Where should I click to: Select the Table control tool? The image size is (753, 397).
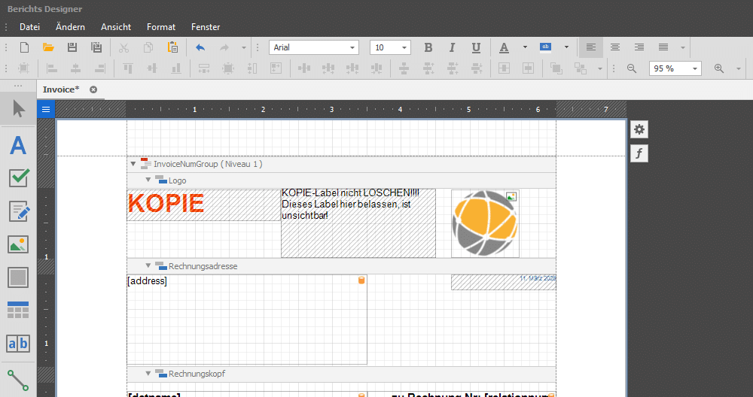pyautogui.click(x=18, y=310)
